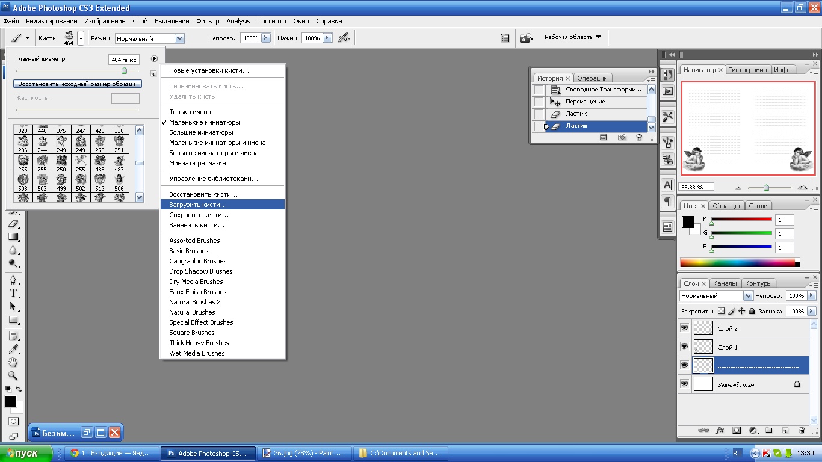Select the Notes tool

click(13, 336)
